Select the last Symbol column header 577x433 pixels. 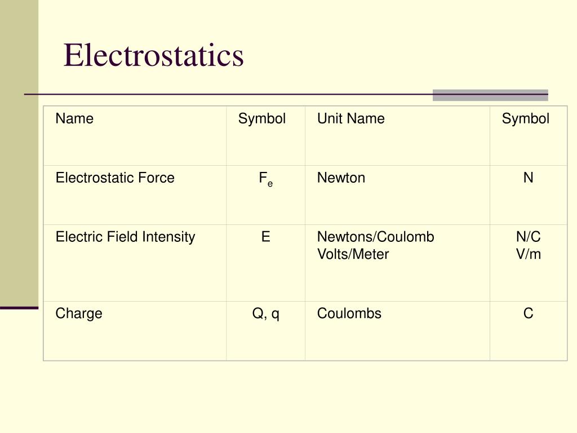529,136
